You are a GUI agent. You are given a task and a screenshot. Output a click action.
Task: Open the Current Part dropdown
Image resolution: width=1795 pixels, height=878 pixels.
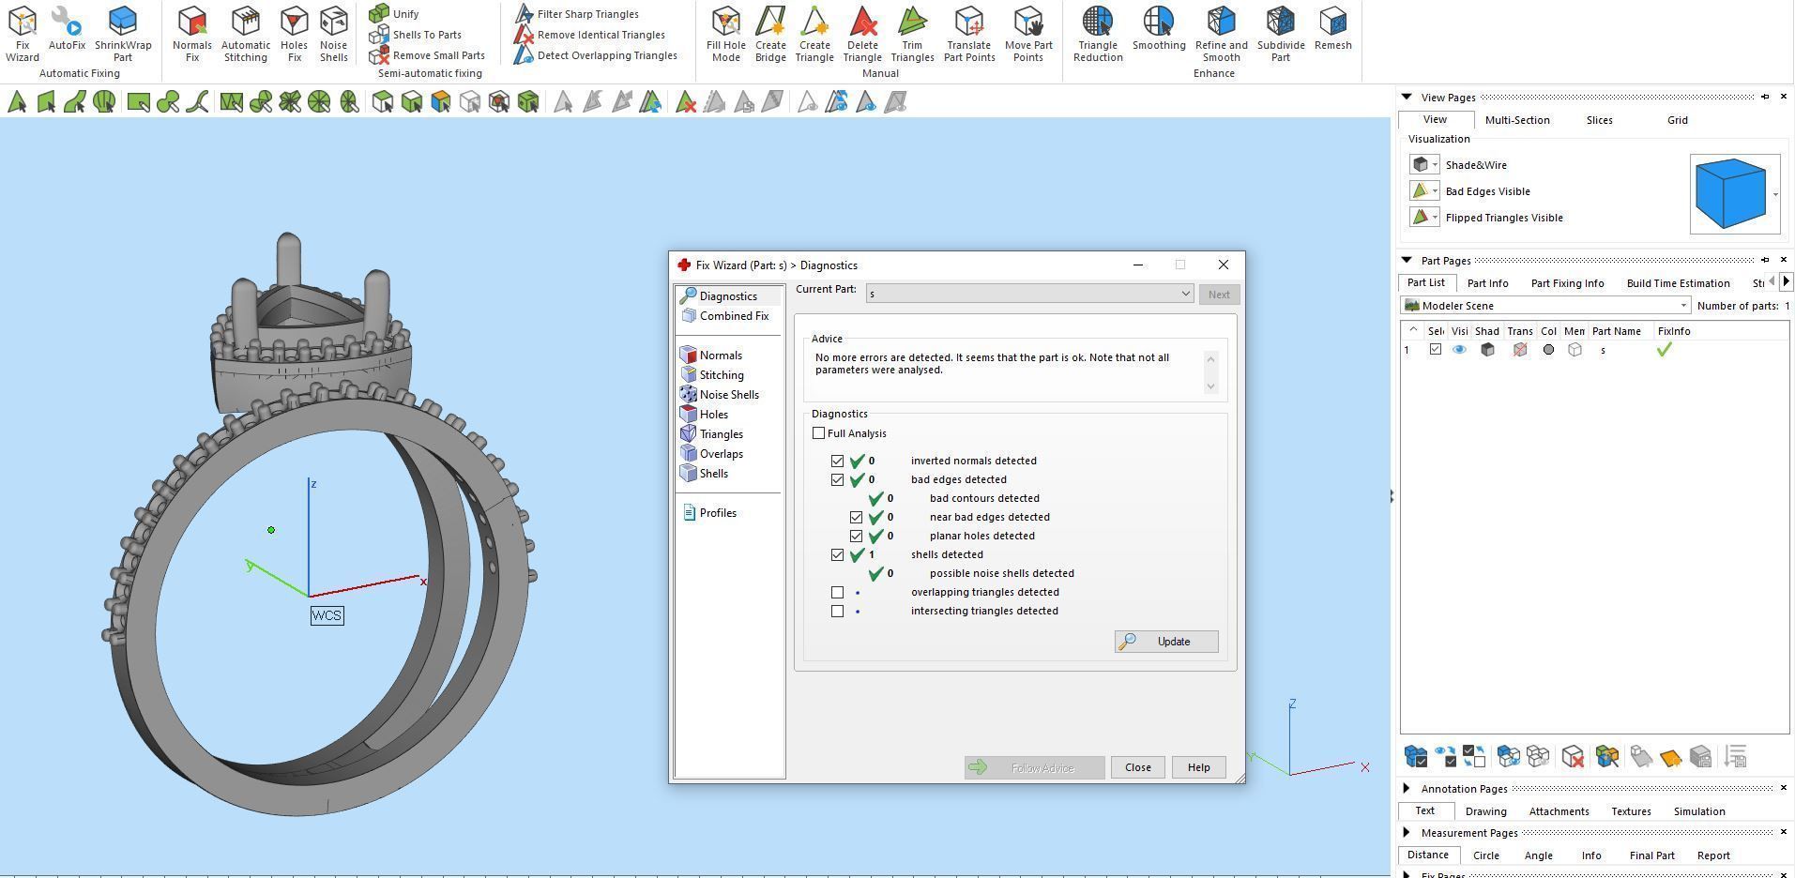coord(1029,294)
